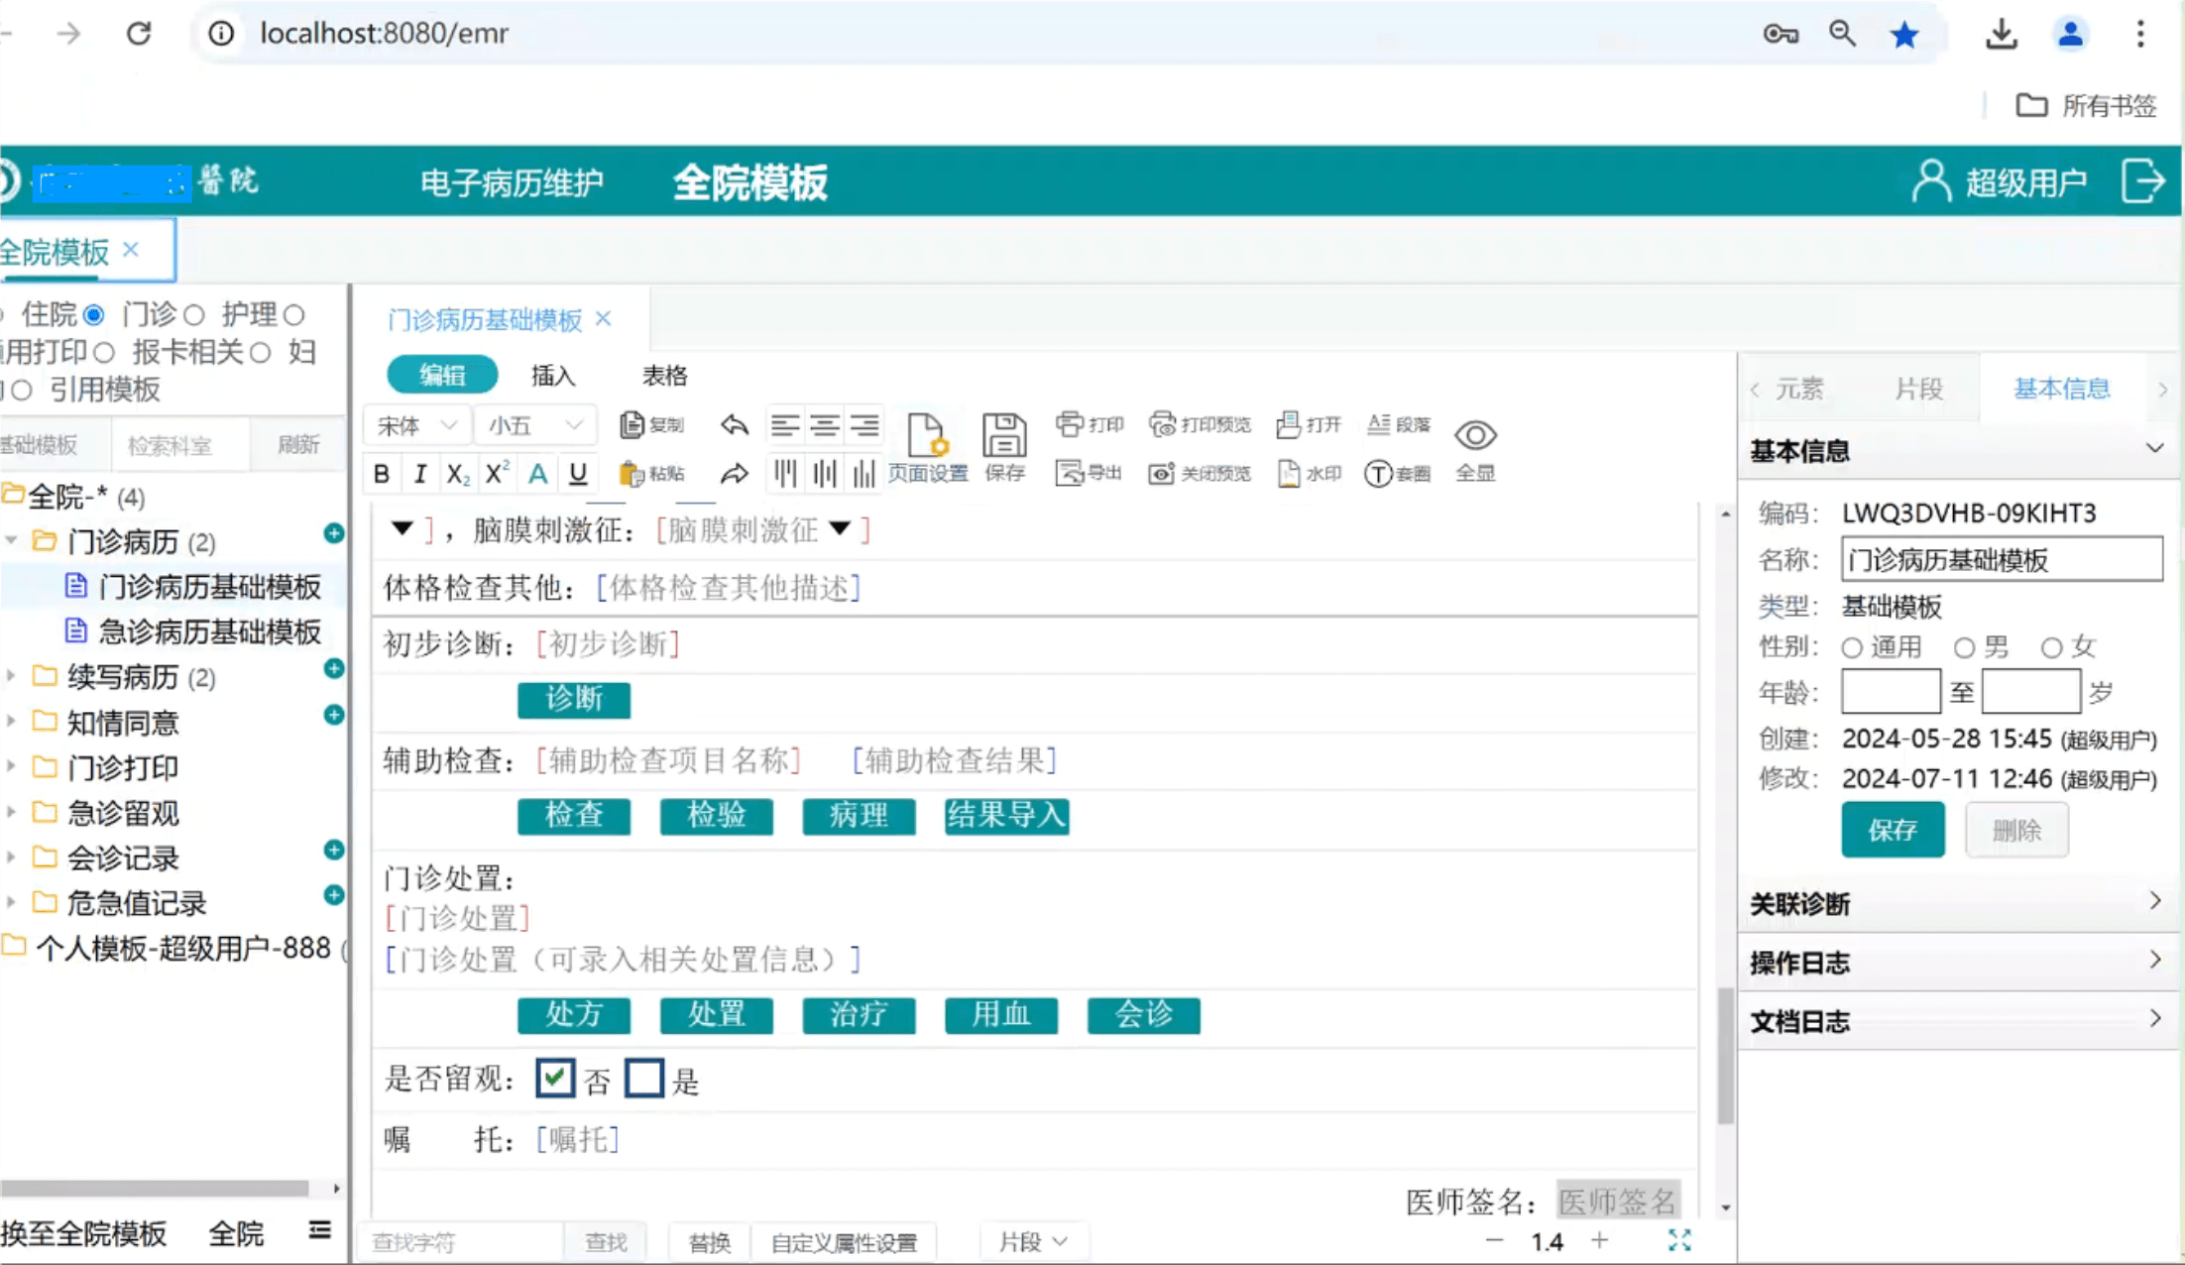
Task: Click the plus icon beside 会诊记录 folder
Action: coord(334,850)
